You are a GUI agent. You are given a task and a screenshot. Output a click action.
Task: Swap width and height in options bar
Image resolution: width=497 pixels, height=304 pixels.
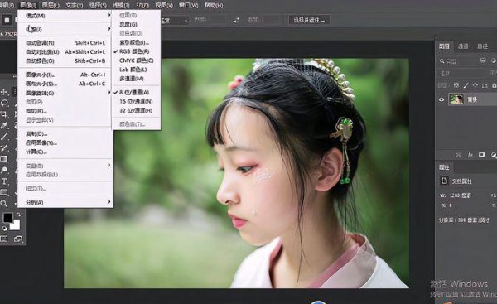[x=236, y=20]
